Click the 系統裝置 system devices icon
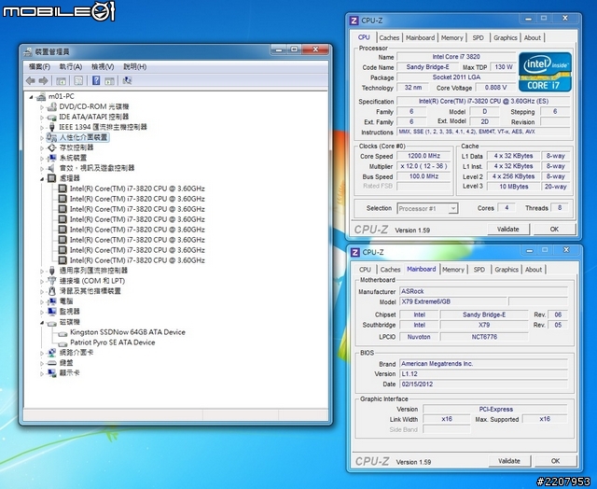This screenshot has width=597, height=489. (x=52, y=158)
